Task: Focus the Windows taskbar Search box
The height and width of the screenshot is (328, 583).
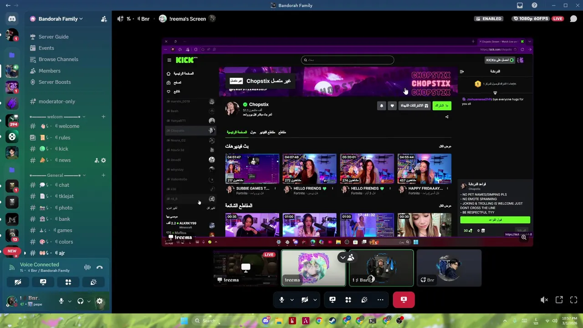Action: pyautogui.click(x=225, y=321)
